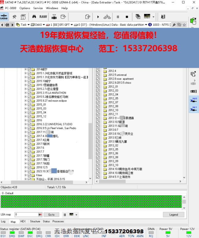Image resolution: width=199 pixels, height=238 pixels.
Task: Click the LBA map input field
Action: pos(26,214)
